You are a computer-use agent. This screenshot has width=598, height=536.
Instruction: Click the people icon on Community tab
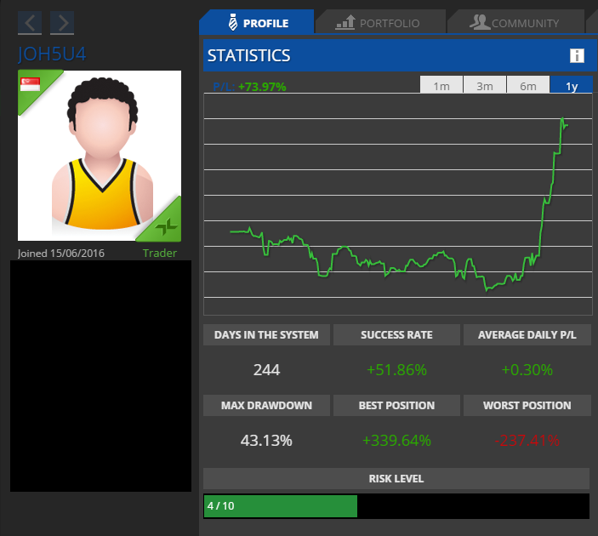coord(480,22)
